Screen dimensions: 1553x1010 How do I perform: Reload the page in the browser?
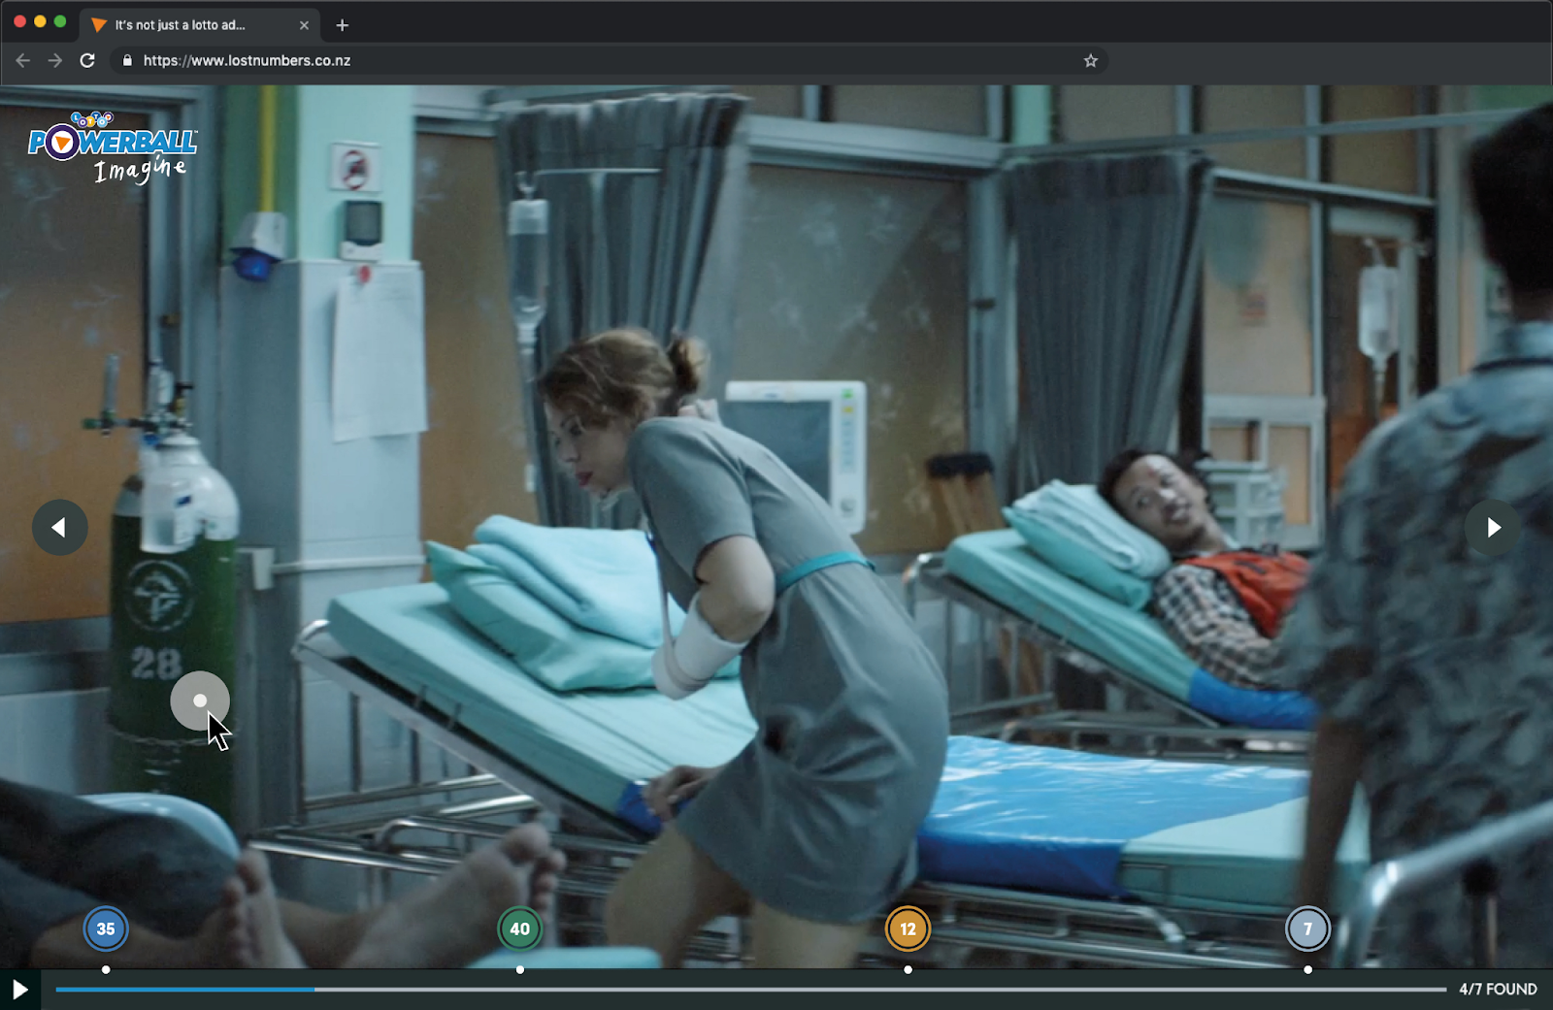(x=87, y=60)
